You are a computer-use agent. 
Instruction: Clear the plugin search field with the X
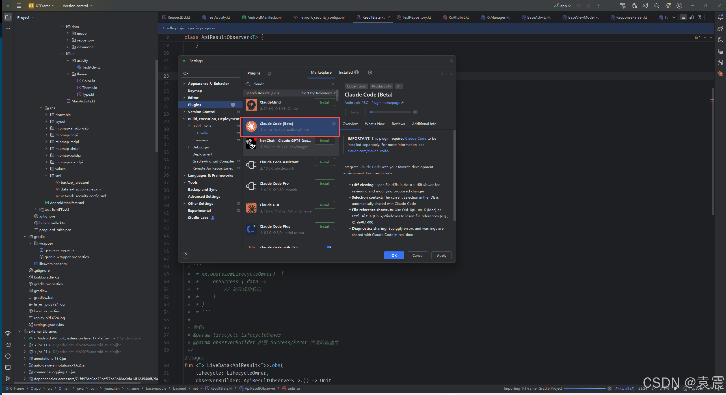[x=333, y=84]
